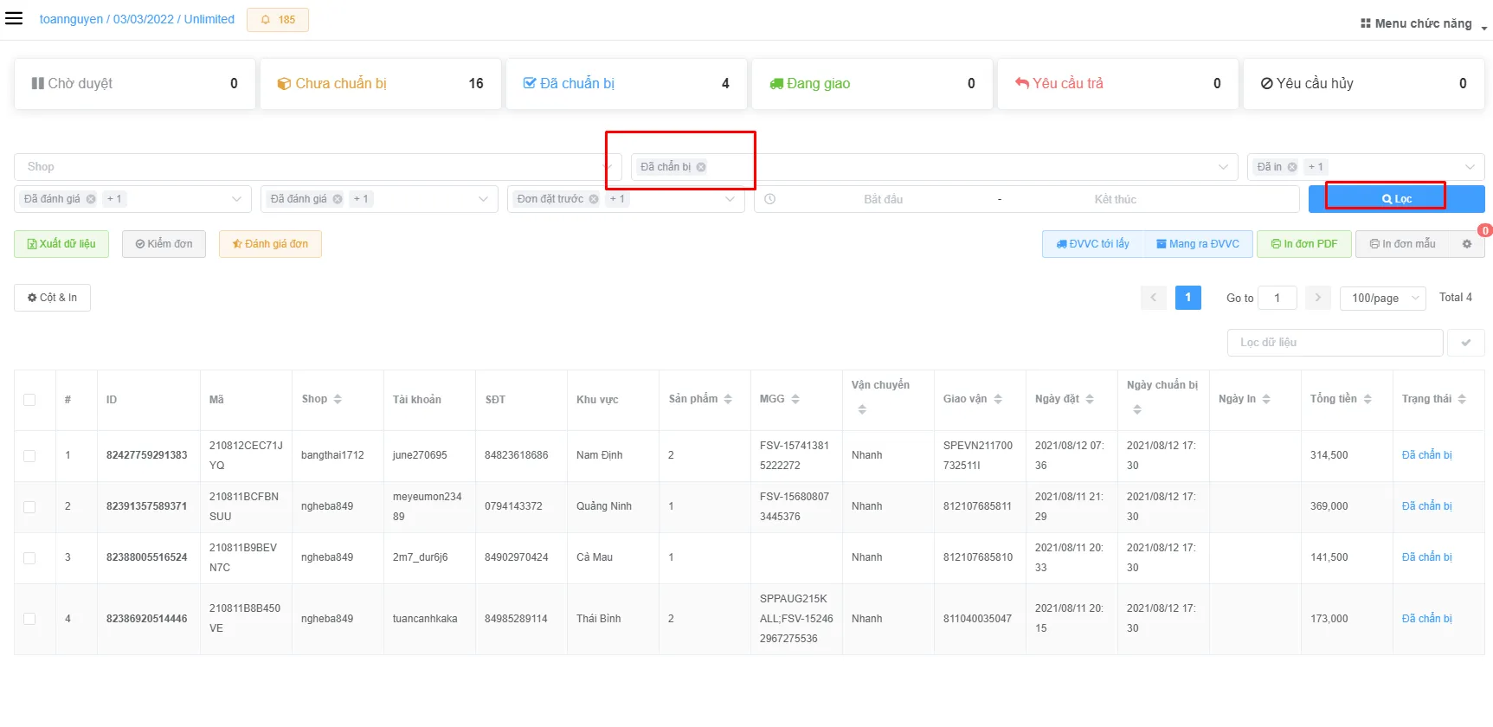The width and height of the screenshot is (1493, 727).
Task: Open the 100/page size dropdown
Action: click(1383, 298)
